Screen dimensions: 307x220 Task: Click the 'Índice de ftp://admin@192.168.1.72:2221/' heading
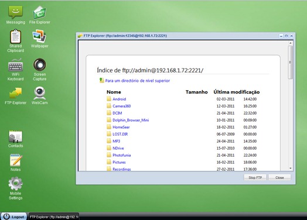coord(150,70)
